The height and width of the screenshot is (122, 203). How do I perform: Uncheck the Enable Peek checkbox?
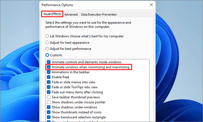click(x=49, y=77)
